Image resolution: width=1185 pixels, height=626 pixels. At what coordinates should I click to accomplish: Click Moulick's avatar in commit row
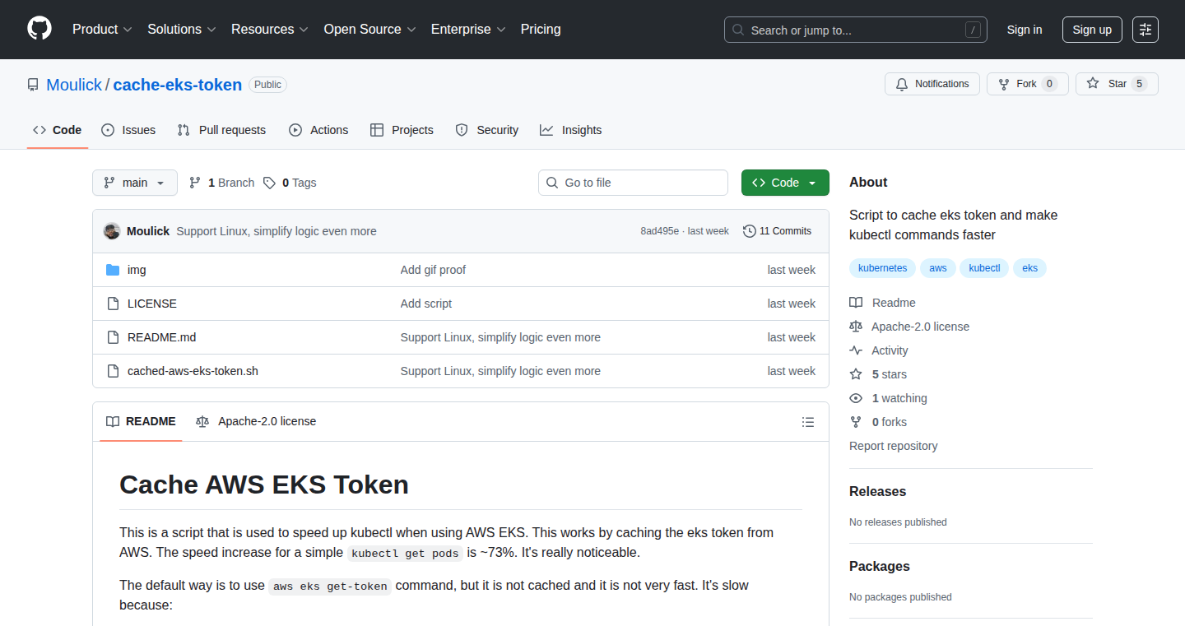coord(112,231)
